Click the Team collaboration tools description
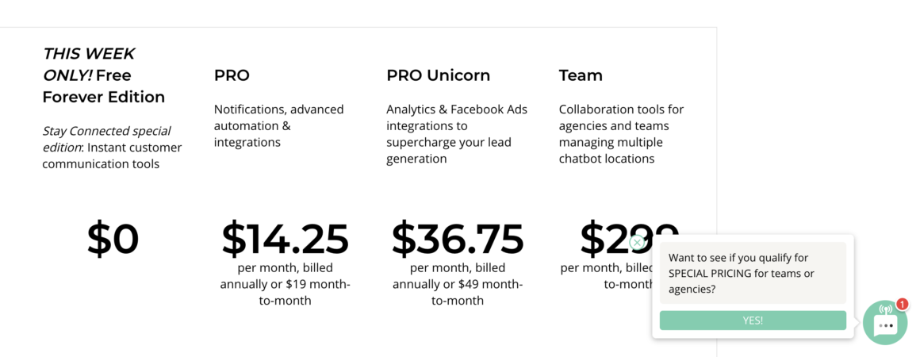The image size is (920, 357). (x=621, y=134)
